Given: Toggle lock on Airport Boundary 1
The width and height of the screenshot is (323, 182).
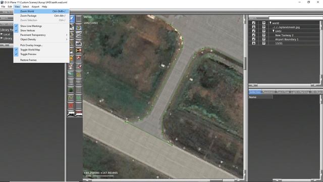Looking at the screenshot, I should (x=253, y=39).
